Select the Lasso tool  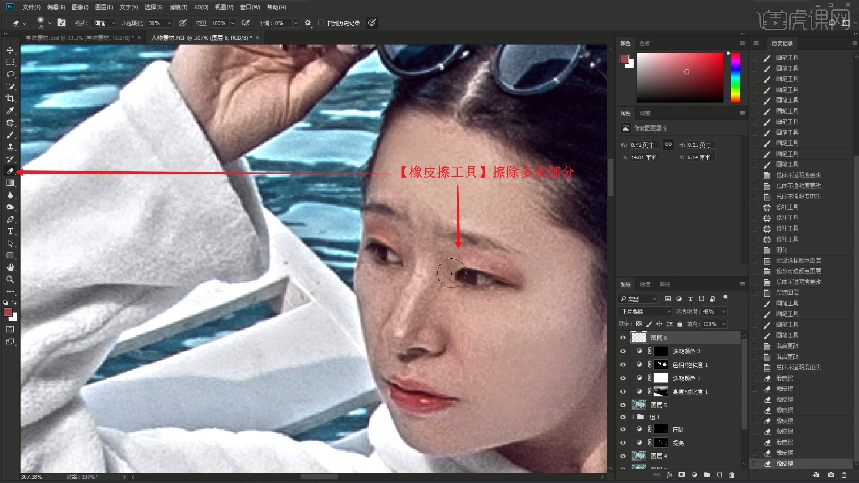pyautogui.click(x=10, y=74)
